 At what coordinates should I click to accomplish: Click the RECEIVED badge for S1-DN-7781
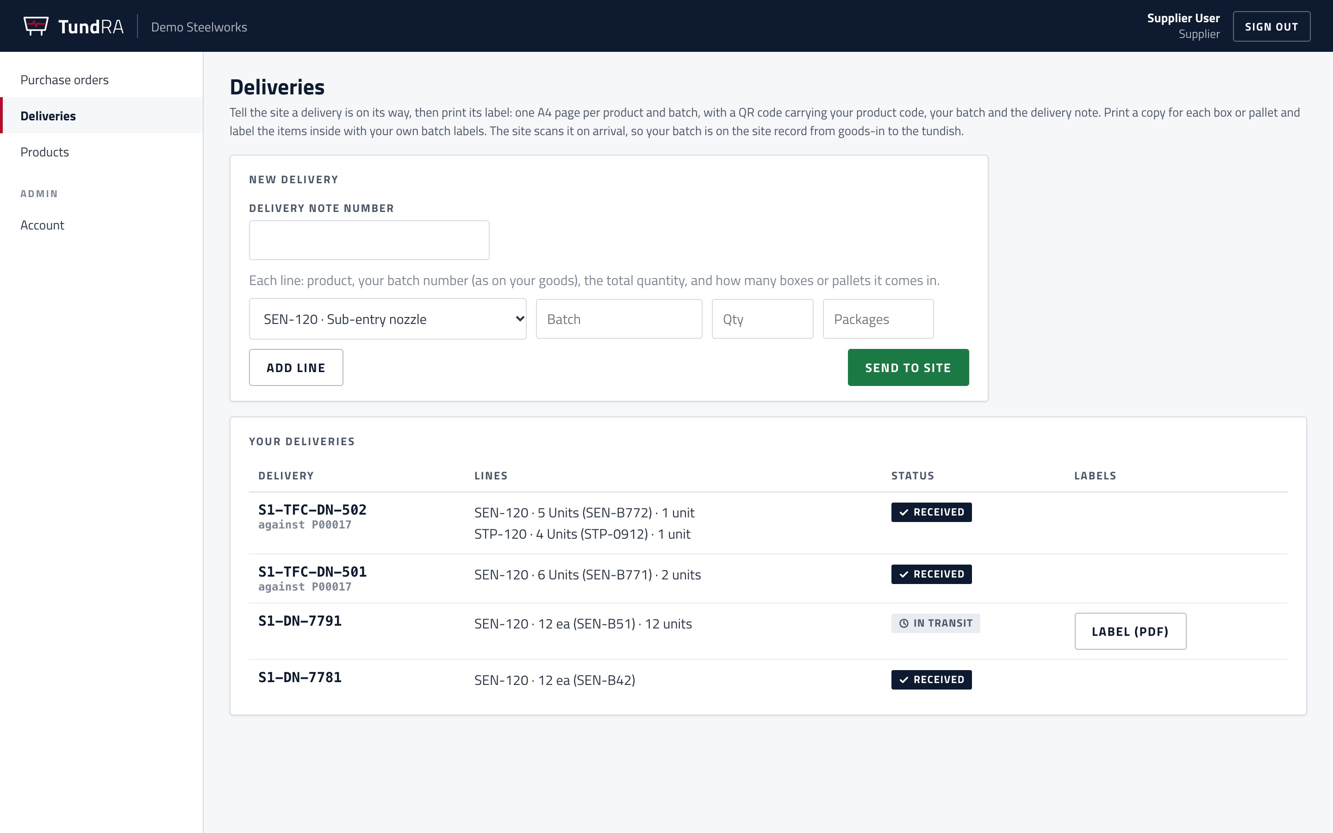931,680
